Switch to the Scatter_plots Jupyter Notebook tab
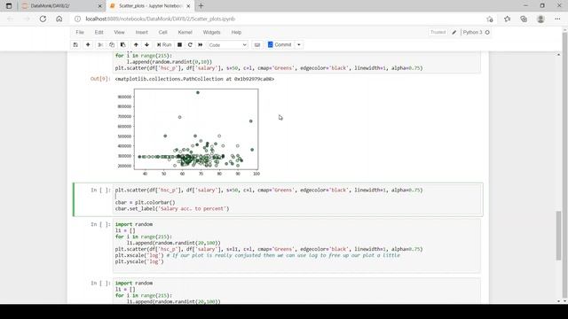Image resolution: width=568 pixels, height=319 pixels. (x=150, y=6)
